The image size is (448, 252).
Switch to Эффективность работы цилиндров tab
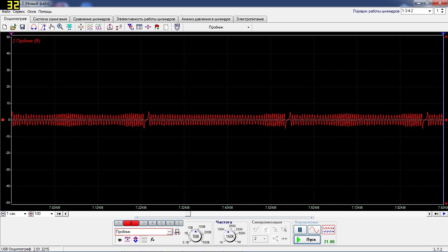pyautogui.click(x=146, y=19)
